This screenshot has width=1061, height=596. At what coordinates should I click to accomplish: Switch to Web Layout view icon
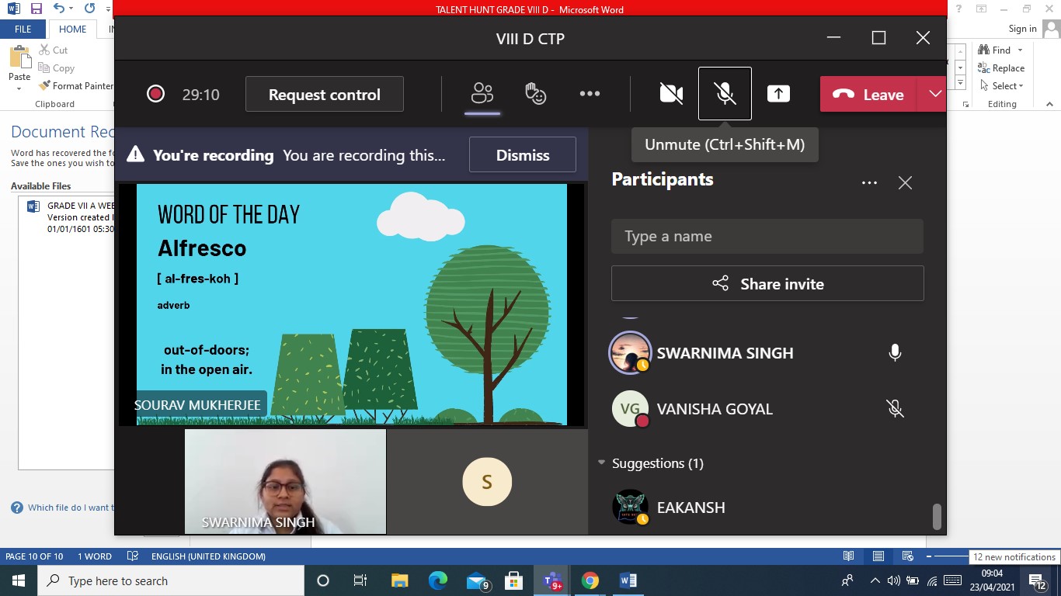pos(907,556)
